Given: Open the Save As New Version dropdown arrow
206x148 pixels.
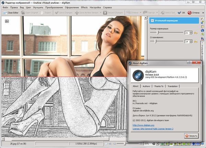Looking at the screenshot, I should point(101,13).
